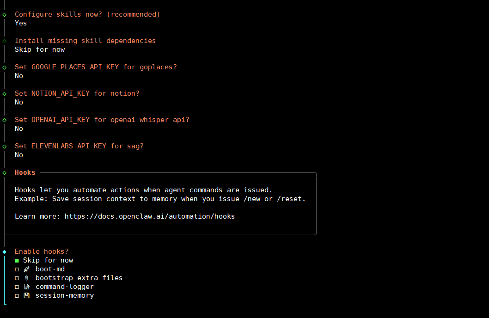Click the cyan diamond beside Enable hooks
Viewport: 489px width, 318px height.
click(x=5, y=251)
